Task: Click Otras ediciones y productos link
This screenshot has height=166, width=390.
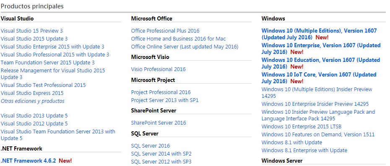Action: (x=33, y=101)
